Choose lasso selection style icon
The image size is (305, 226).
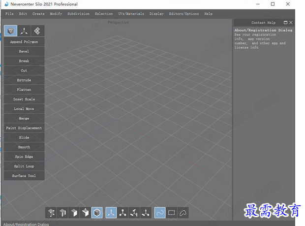[183, 213]
